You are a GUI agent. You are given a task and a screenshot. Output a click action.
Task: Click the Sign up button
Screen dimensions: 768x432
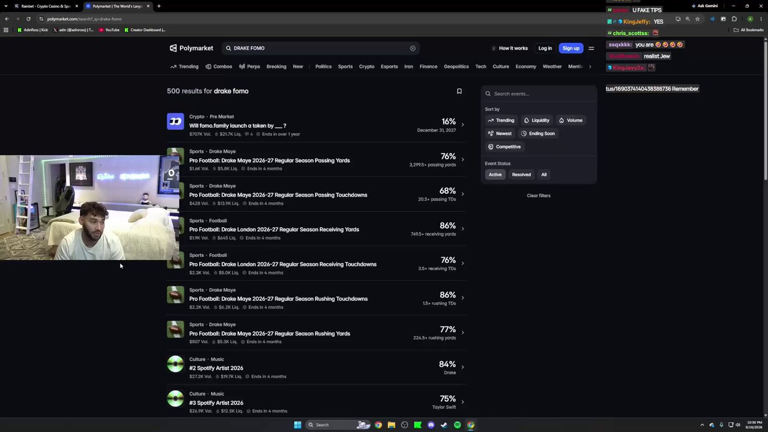click(571, 48)
